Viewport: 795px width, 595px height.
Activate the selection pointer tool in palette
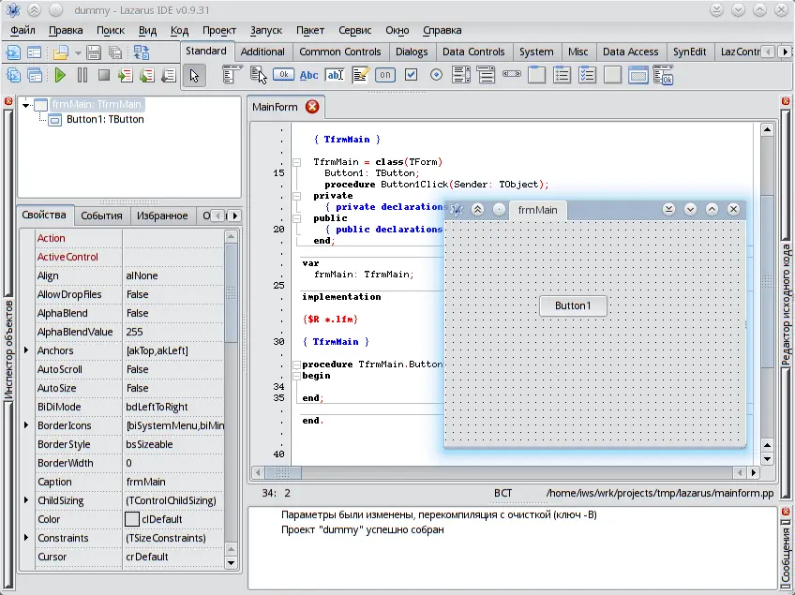[x=194, y=76]
